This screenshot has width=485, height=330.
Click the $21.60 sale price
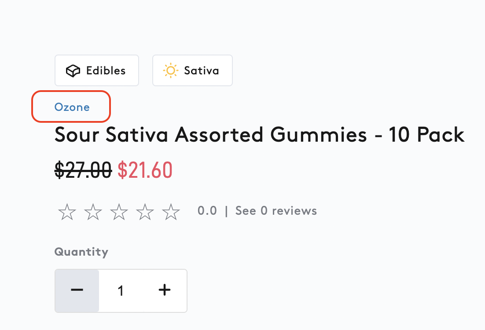145,170
